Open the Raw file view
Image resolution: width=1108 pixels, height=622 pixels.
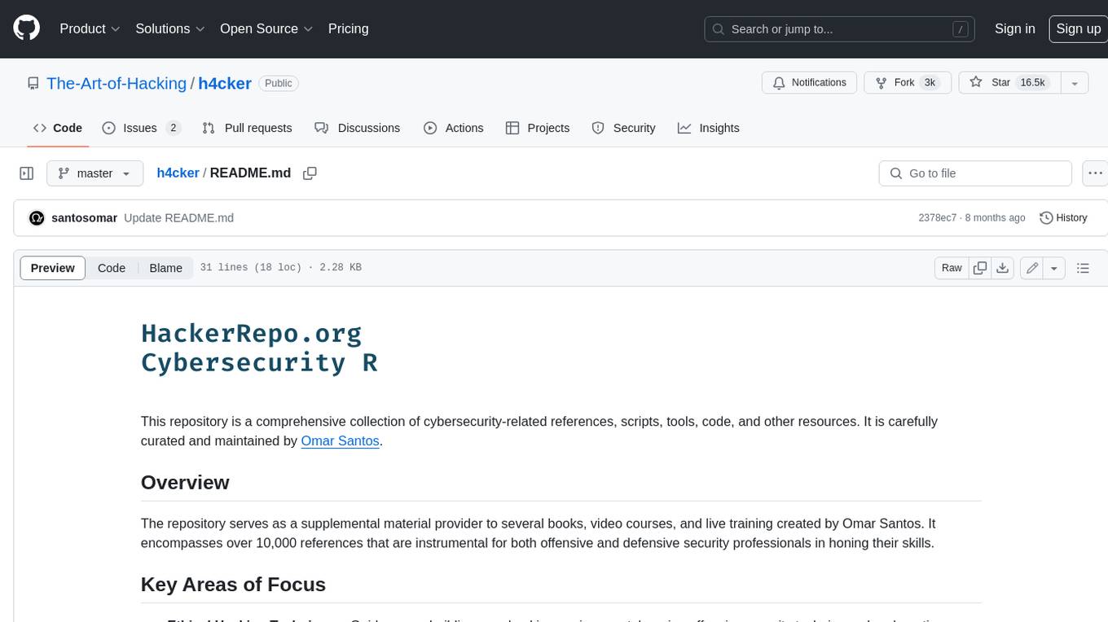[952, 268]
